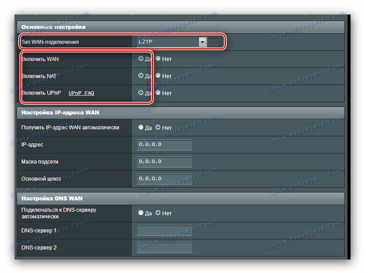Click the DNS-сервер 2 input field
The width and height of the screenshot is (365, 274).
point(165,247)
